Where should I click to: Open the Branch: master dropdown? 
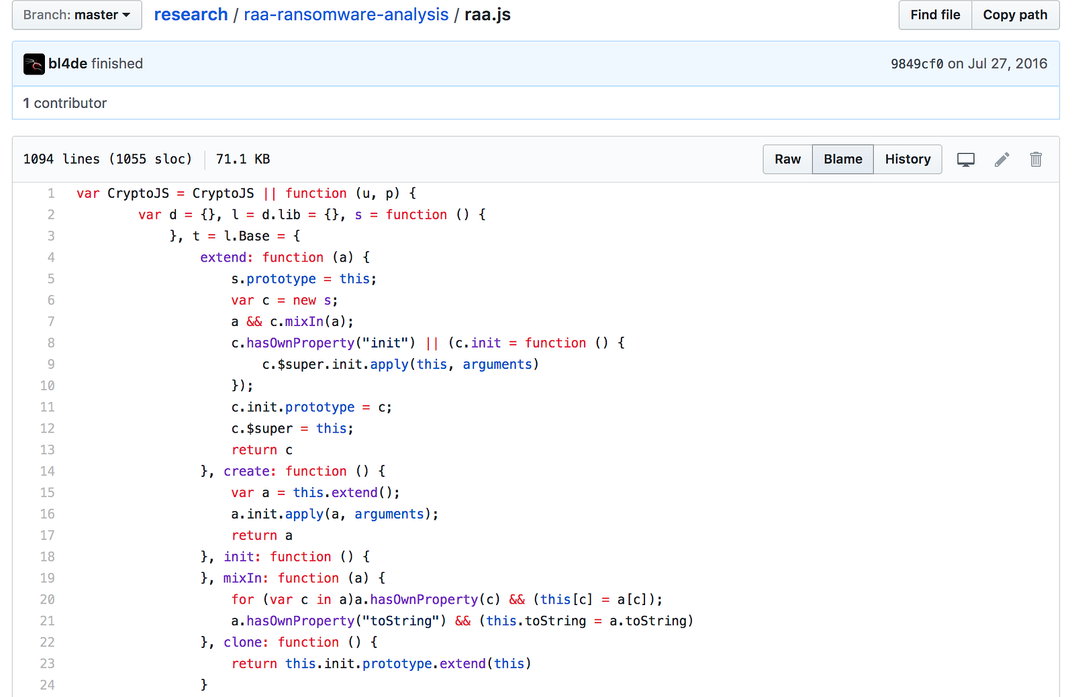pyautogui.click(x=77, y=15)
